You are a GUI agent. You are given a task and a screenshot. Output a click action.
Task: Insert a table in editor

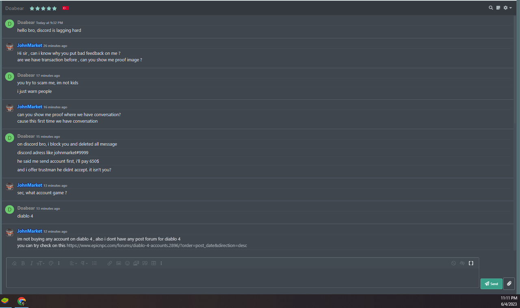(154, 263)
